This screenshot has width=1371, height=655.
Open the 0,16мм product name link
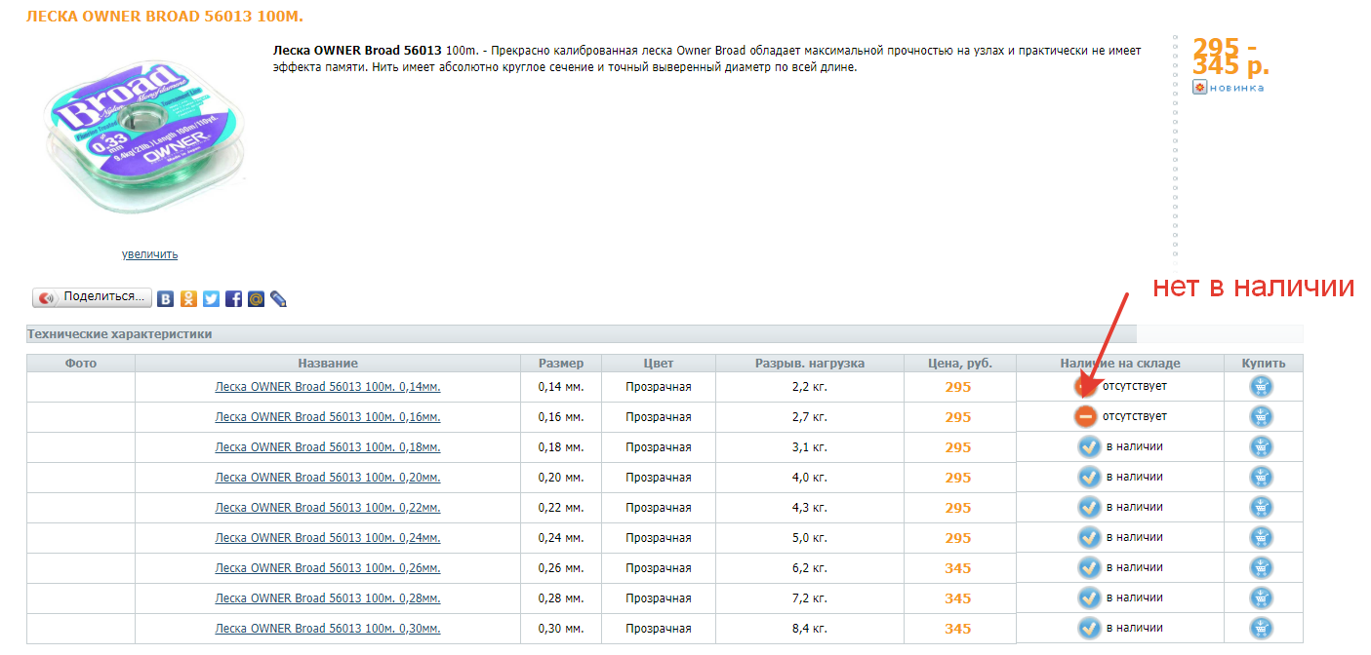tap(328, 417)
